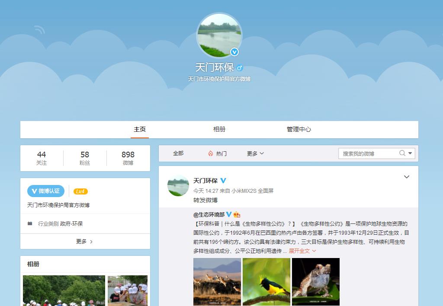Click the blue V badge beside post author
This screenshot has height=306, width=443.
(223, 181)
